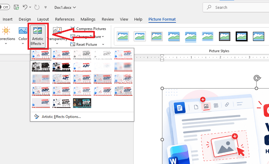269x164 pixels.
Task: Switch to the Review tab
Action: pos(108,19)
